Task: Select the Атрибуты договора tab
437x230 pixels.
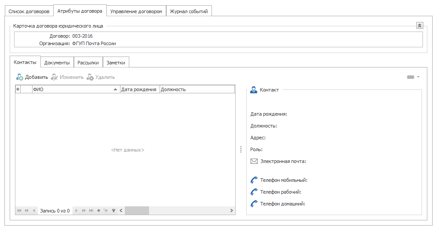Action: coord(80,11)
